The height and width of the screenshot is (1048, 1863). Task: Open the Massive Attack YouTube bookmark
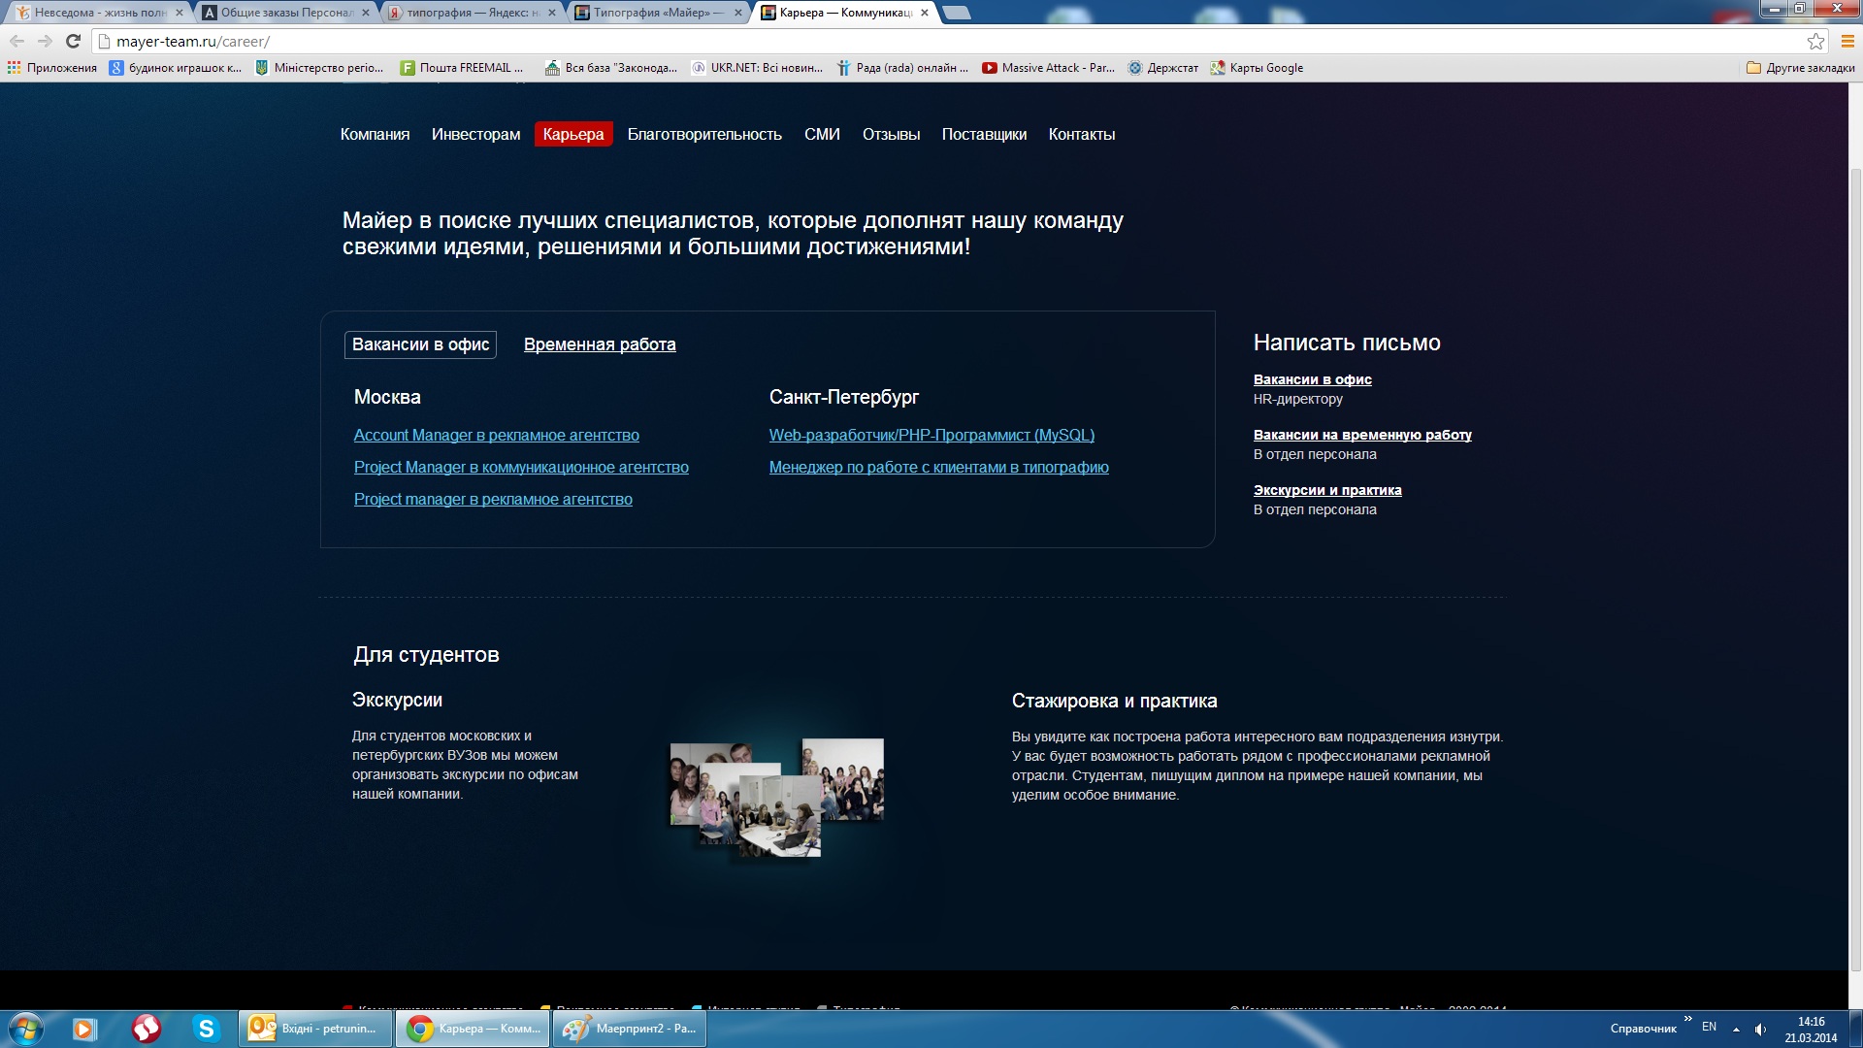[1048, 68]
